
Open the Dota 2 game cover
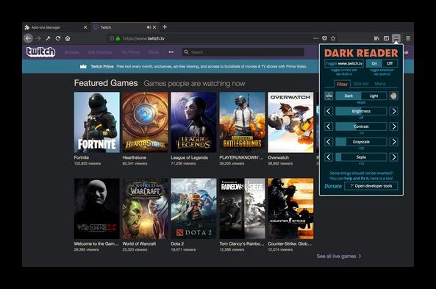pos(193,209)
